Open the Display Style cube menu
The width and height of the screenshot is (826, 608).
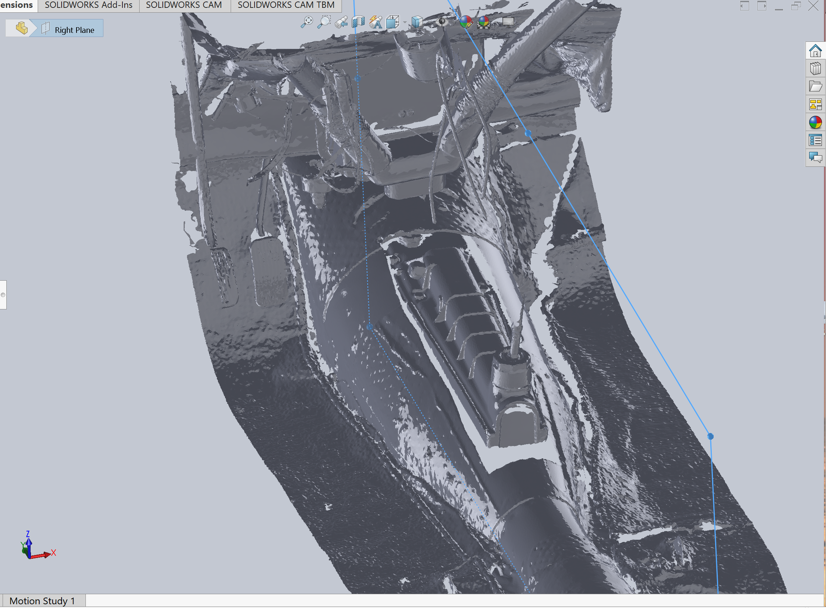(417, 22)
